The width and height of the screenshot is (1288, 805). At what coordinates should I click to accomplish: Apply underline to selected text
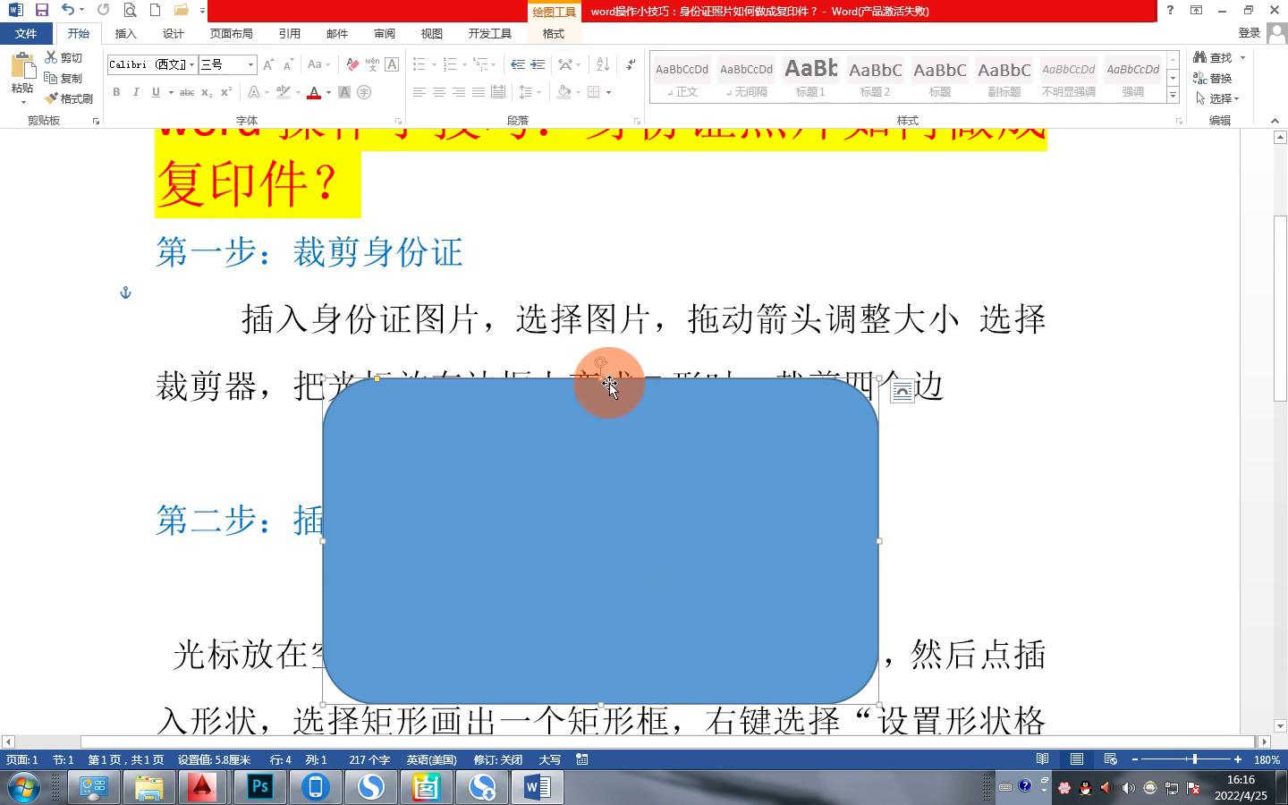pyautogui.click(x=157, y=92)
